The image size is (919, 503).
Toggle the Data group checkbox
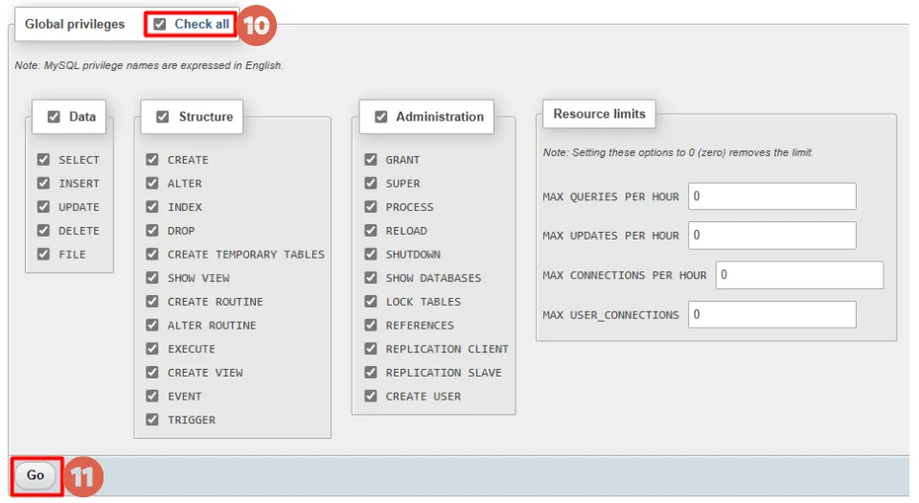[x=54, y=117]
